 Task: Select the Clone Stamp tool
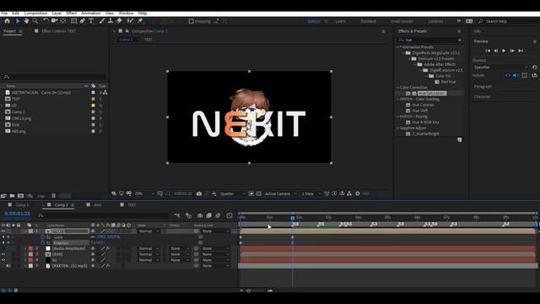111,21
